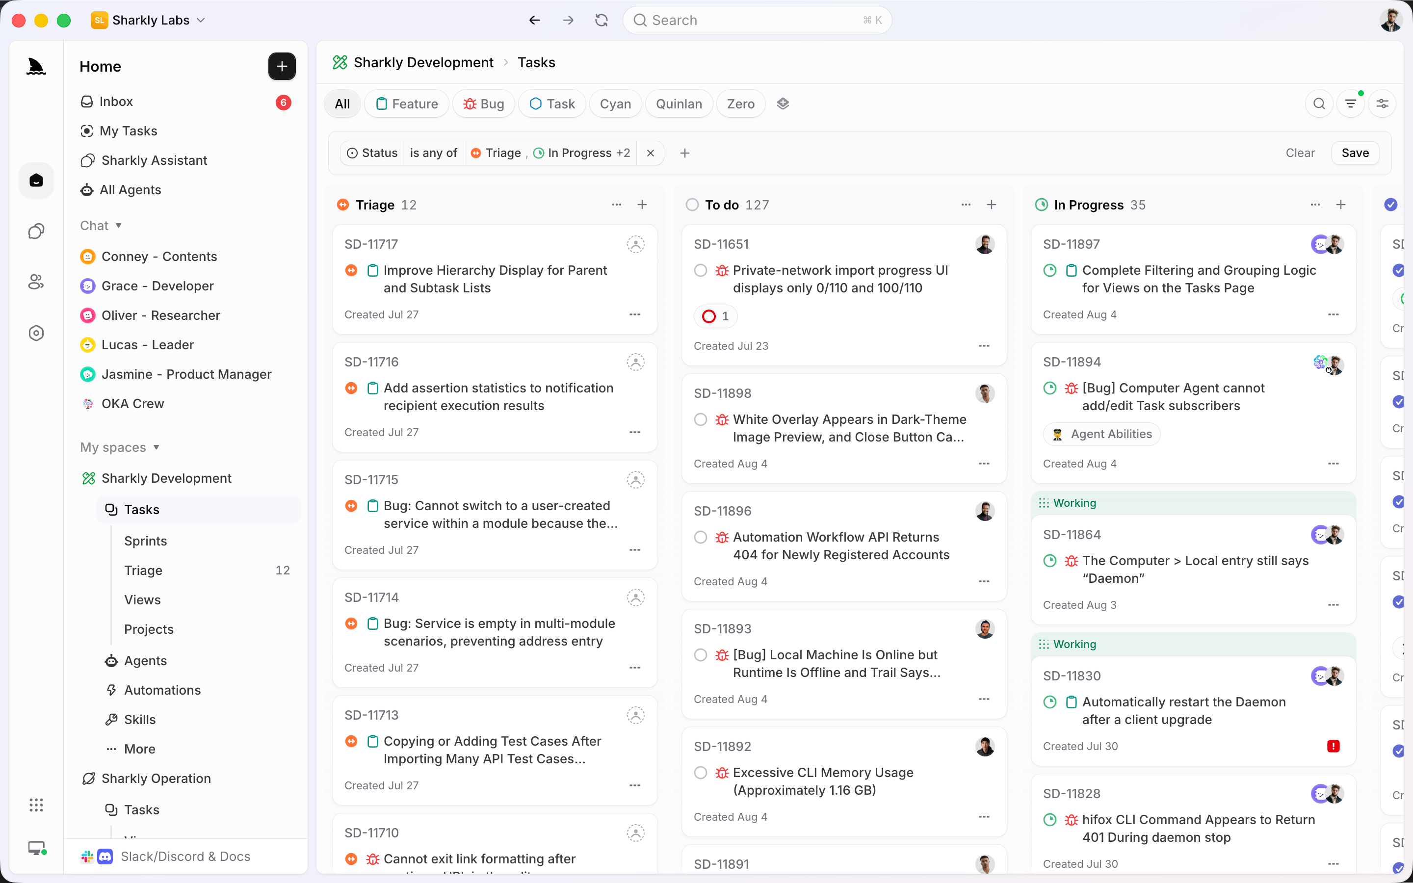Switch to the Bug tab
The image size is (1413, 883).
483,104
